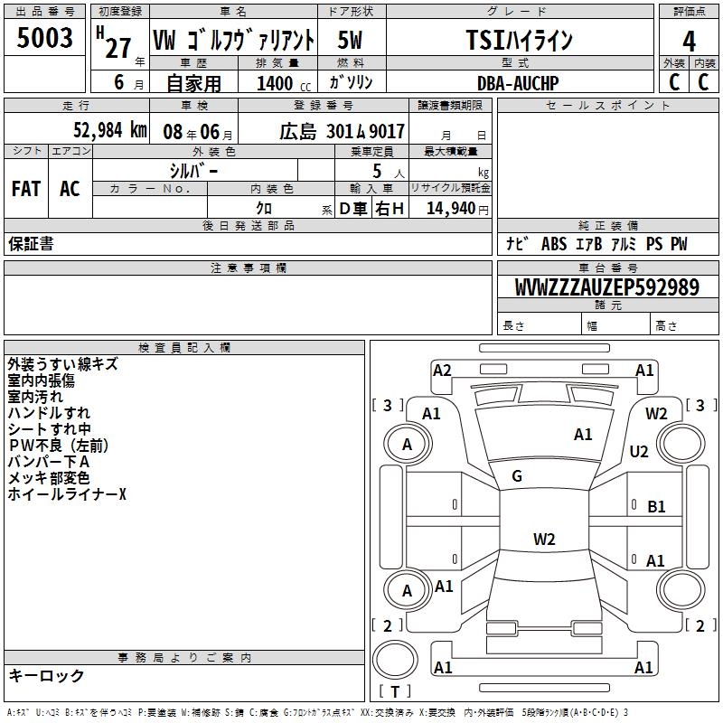Select the note 外装うすい線キズ
This screenshot has height=723, width=723.
coord(62,364)
